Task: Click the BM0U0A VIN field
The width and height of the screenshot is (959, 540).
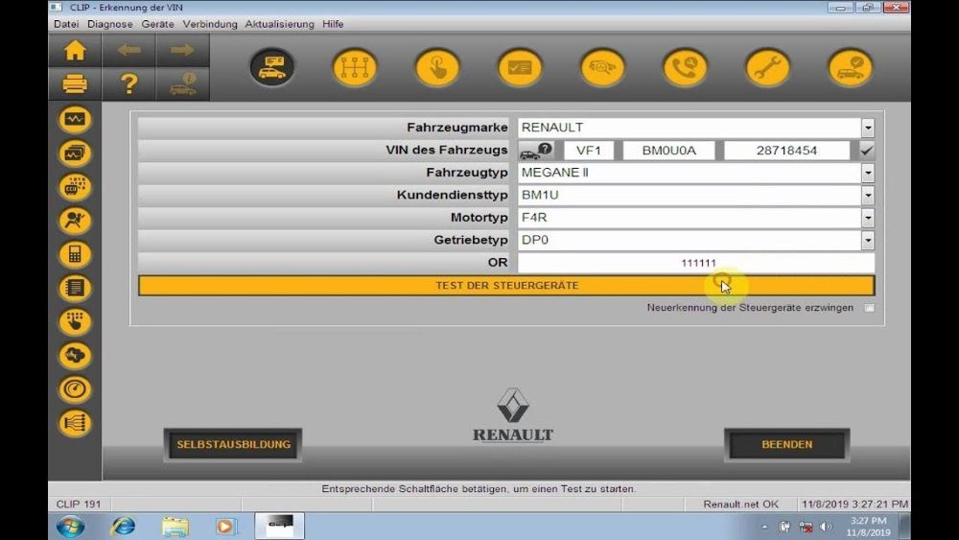Action: 669,151
